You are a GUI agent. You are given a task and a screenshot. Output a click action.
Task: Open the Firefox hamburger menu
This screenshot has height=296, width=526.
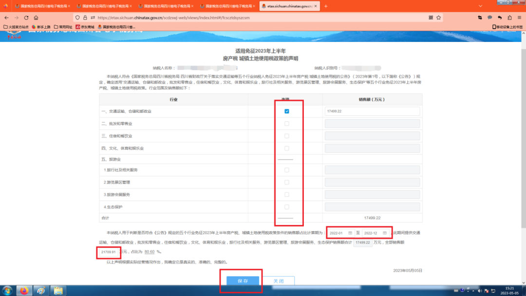519,18
